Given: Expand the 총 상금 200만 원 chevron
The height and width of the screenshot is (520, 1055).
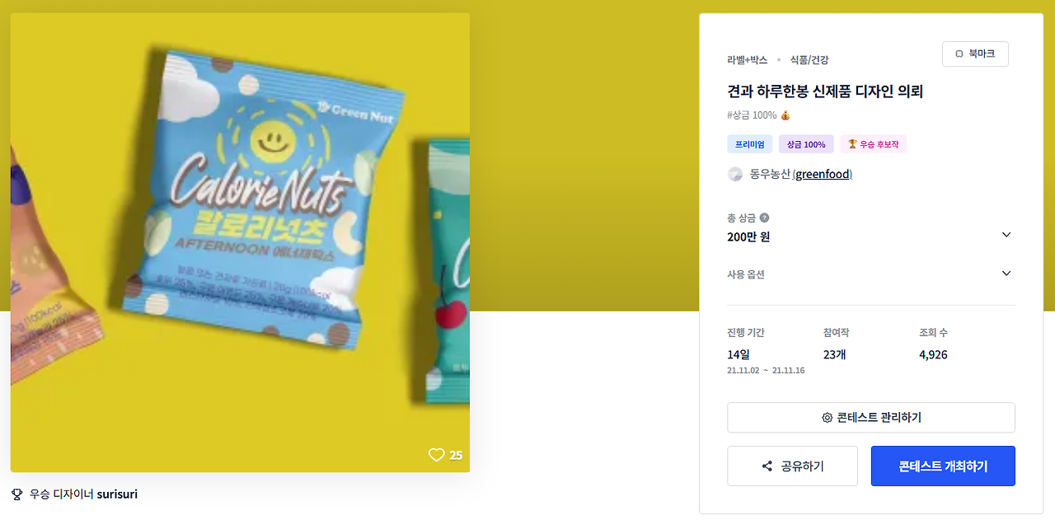Looking at the screenshot, I should tap(1006, 235).
